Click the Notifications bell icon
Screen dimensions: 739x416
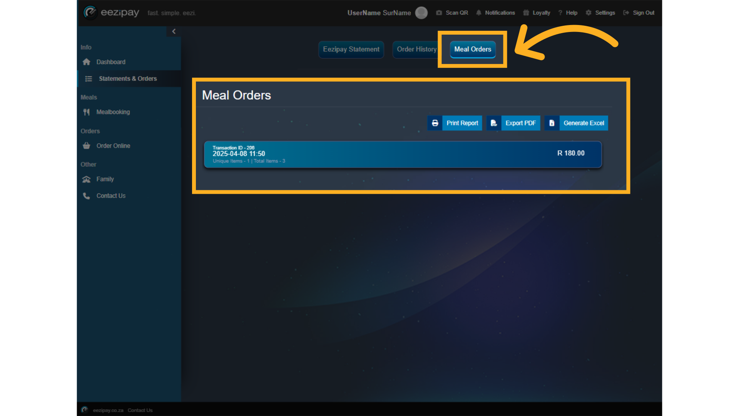(x=478, y=13)
